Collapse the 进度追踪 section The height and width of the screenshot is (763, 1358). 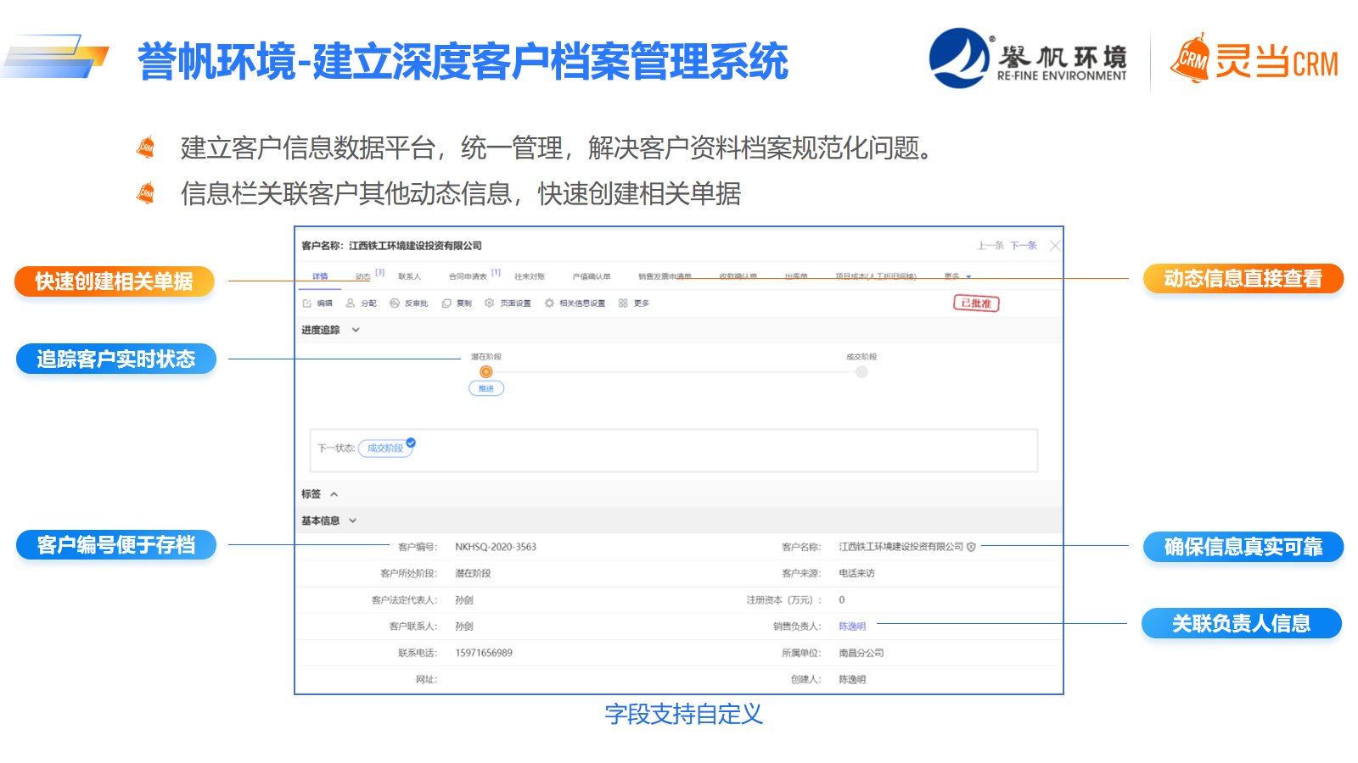tap(356, 331)
